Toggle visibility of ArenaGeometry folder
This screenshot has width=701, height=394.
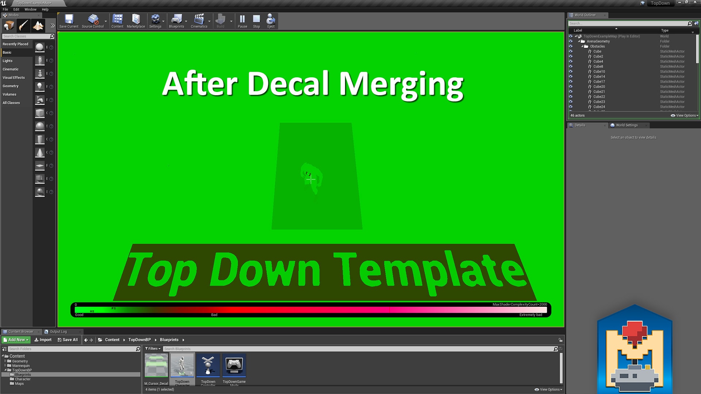tap(571, 41)
